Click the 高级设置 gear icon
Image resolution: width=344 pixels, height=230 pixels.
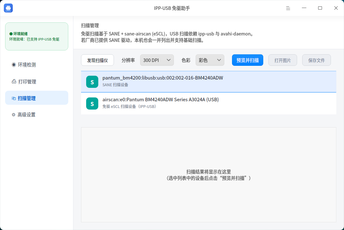(14, 115)
